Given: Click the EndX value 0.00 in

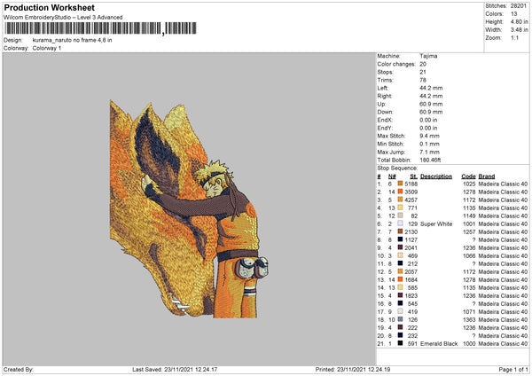Looking at the screenshot, I should click(x=428, y=120).
